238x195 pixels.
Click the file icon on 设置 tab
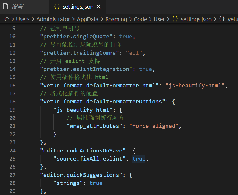(x=5, y=7)
